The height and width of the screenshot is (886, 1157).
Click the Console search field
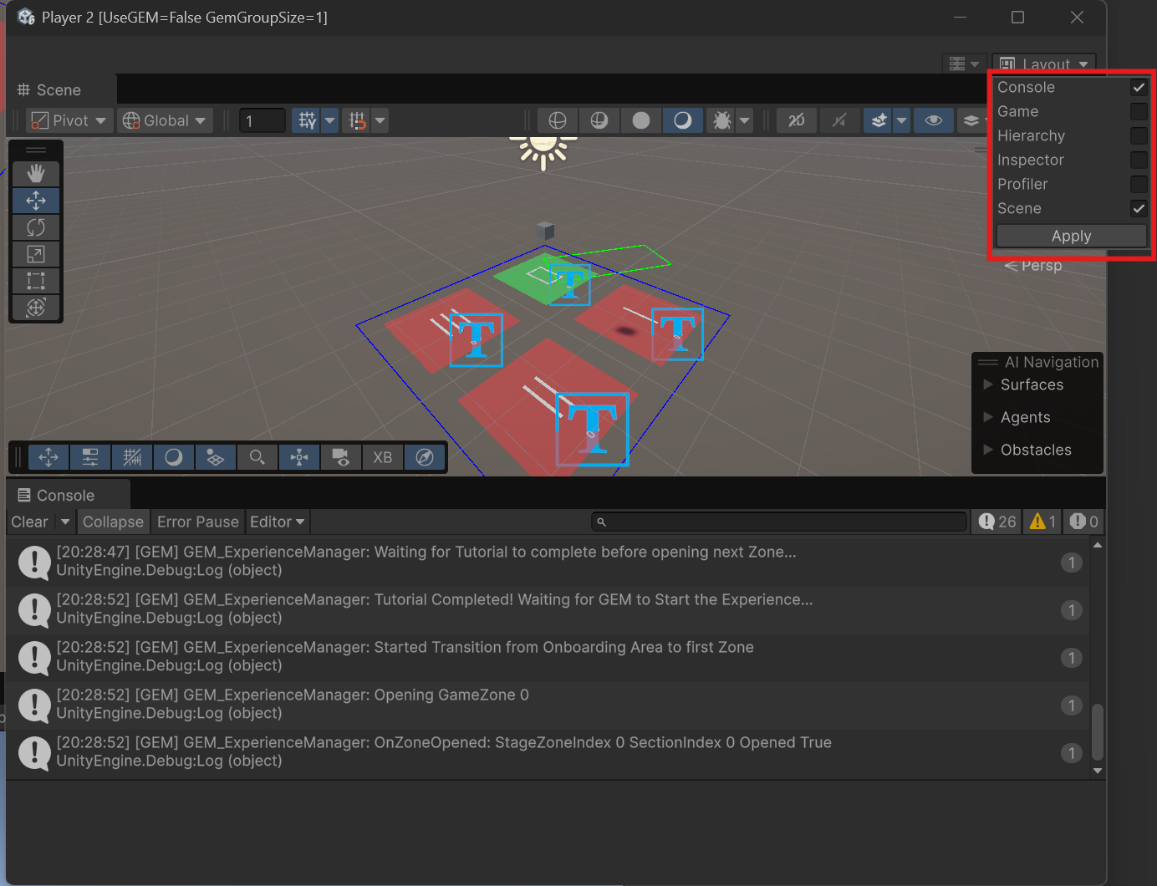click(779, 522)
